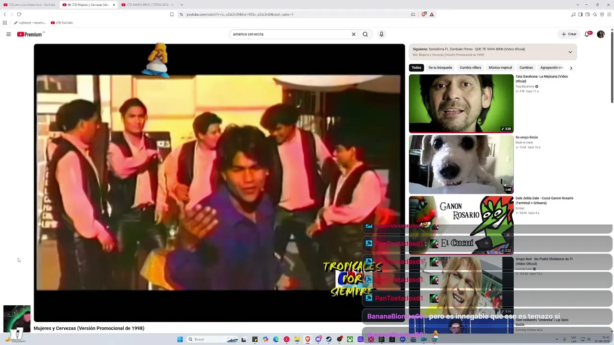This screenshot has height=345, width=614.
Task: Visit the 'Bauti el crack' channel name
Action: (x=524, y=142)
